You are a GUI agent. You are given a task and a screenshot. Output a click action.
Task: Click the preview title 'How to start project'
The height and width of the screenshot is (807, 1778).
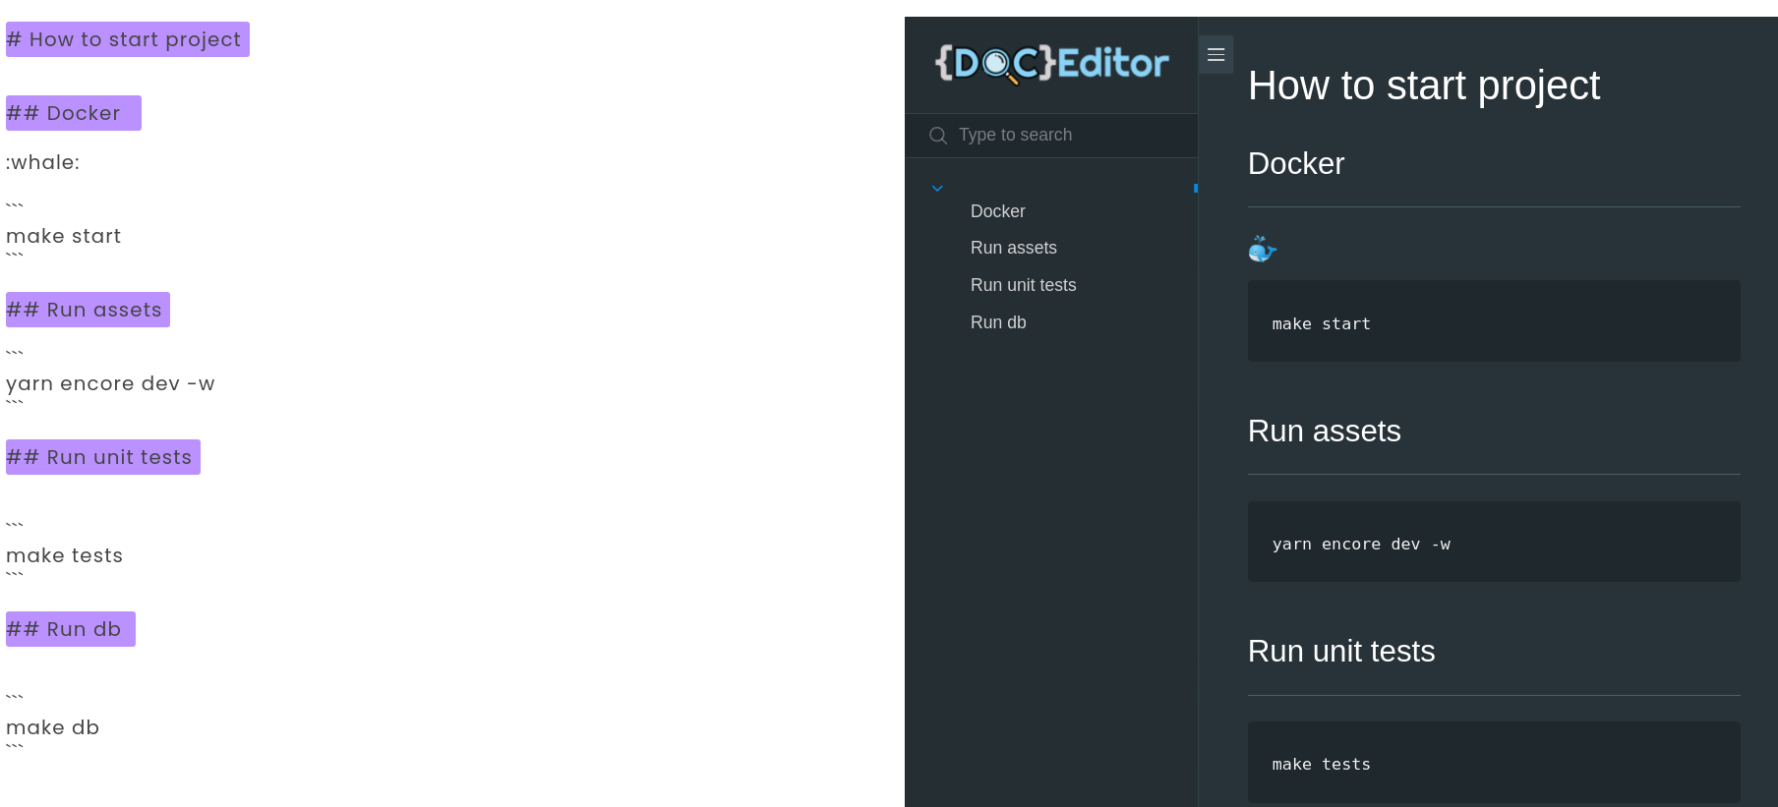1424,86
